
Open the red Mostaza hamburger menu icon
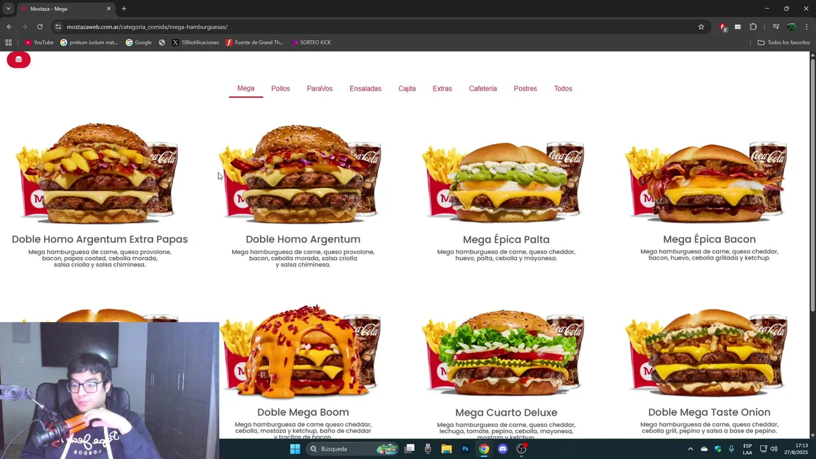18,60
